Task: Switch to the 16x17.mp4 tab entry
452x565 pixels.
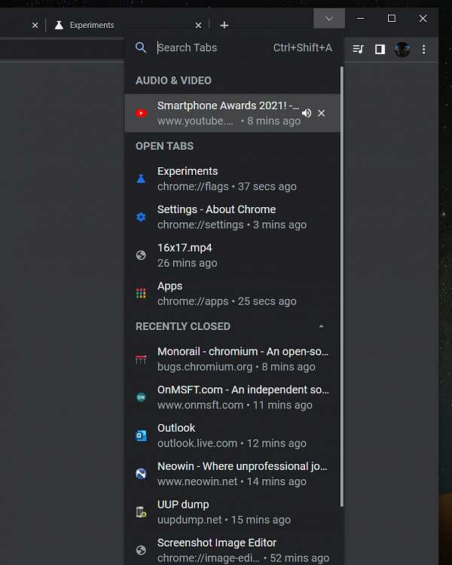Action: [232, 255]
